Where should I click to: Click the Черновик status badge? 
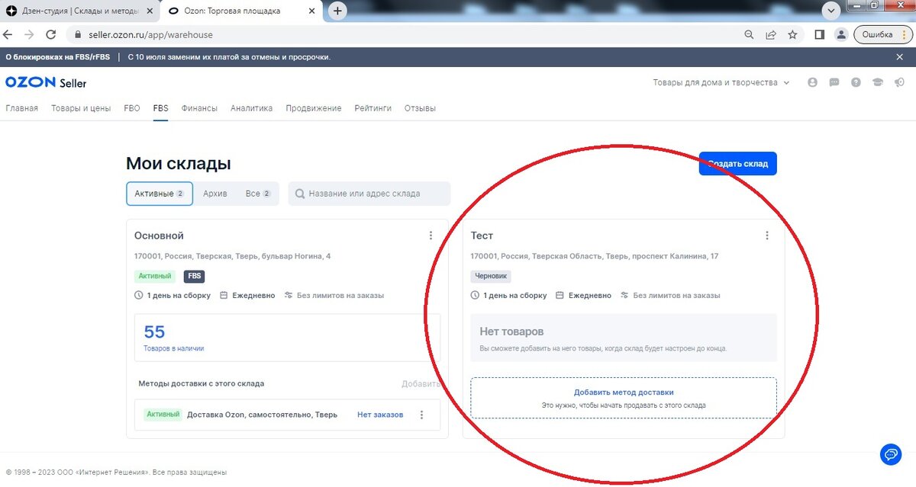(491, 277)
